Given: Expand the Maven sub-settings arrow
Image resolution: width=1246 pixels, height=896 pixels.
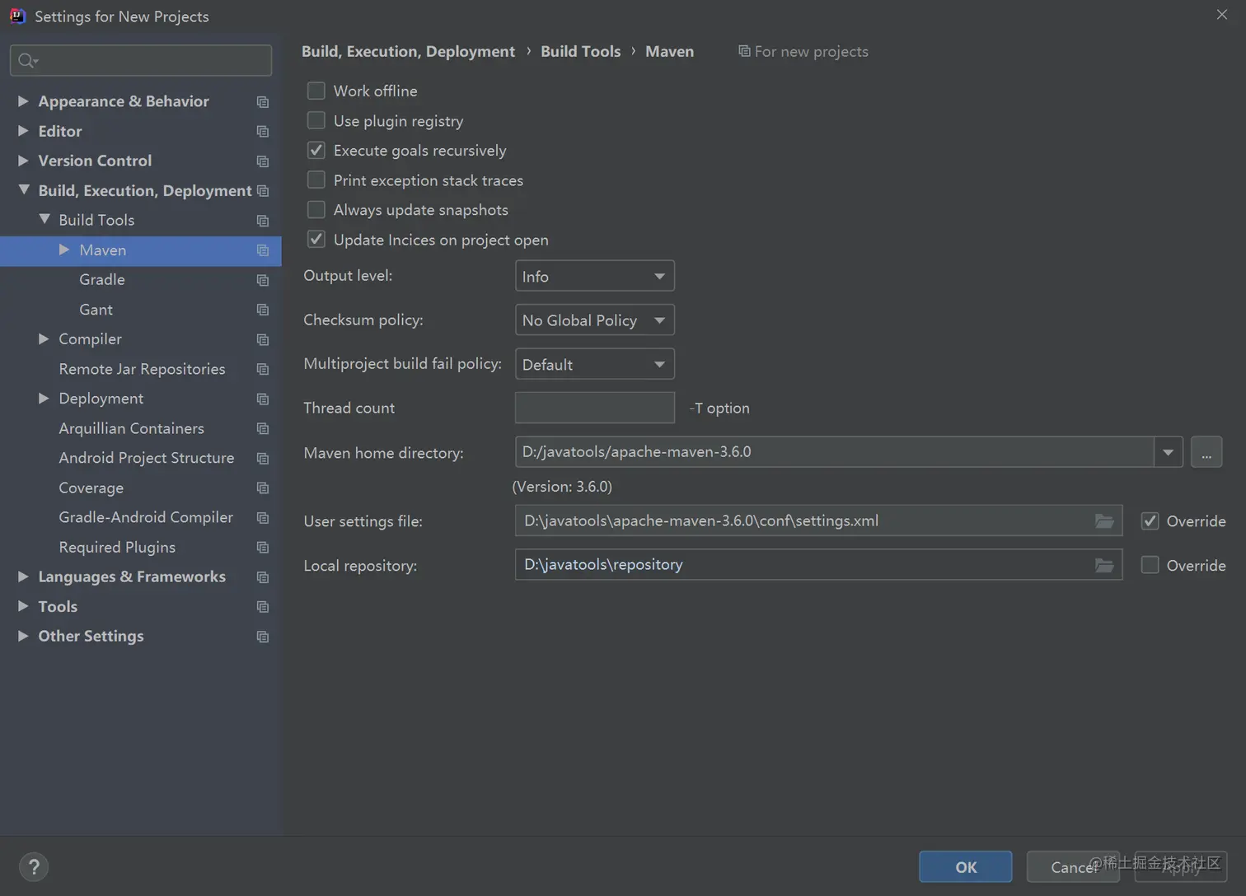Looking at the screenshot, I should pos(64,250).
